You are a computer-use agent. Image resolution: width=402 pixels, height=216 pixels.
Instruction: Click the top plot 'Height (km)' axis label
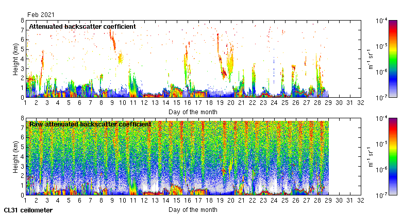15,59
